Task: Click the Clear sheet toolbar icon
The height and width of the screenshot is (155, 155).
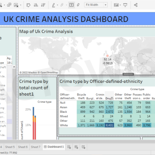Action: coord(16,5)
